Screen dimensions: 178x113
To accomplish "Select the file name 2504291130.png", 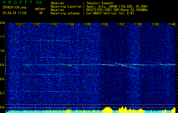I will 14,8.
